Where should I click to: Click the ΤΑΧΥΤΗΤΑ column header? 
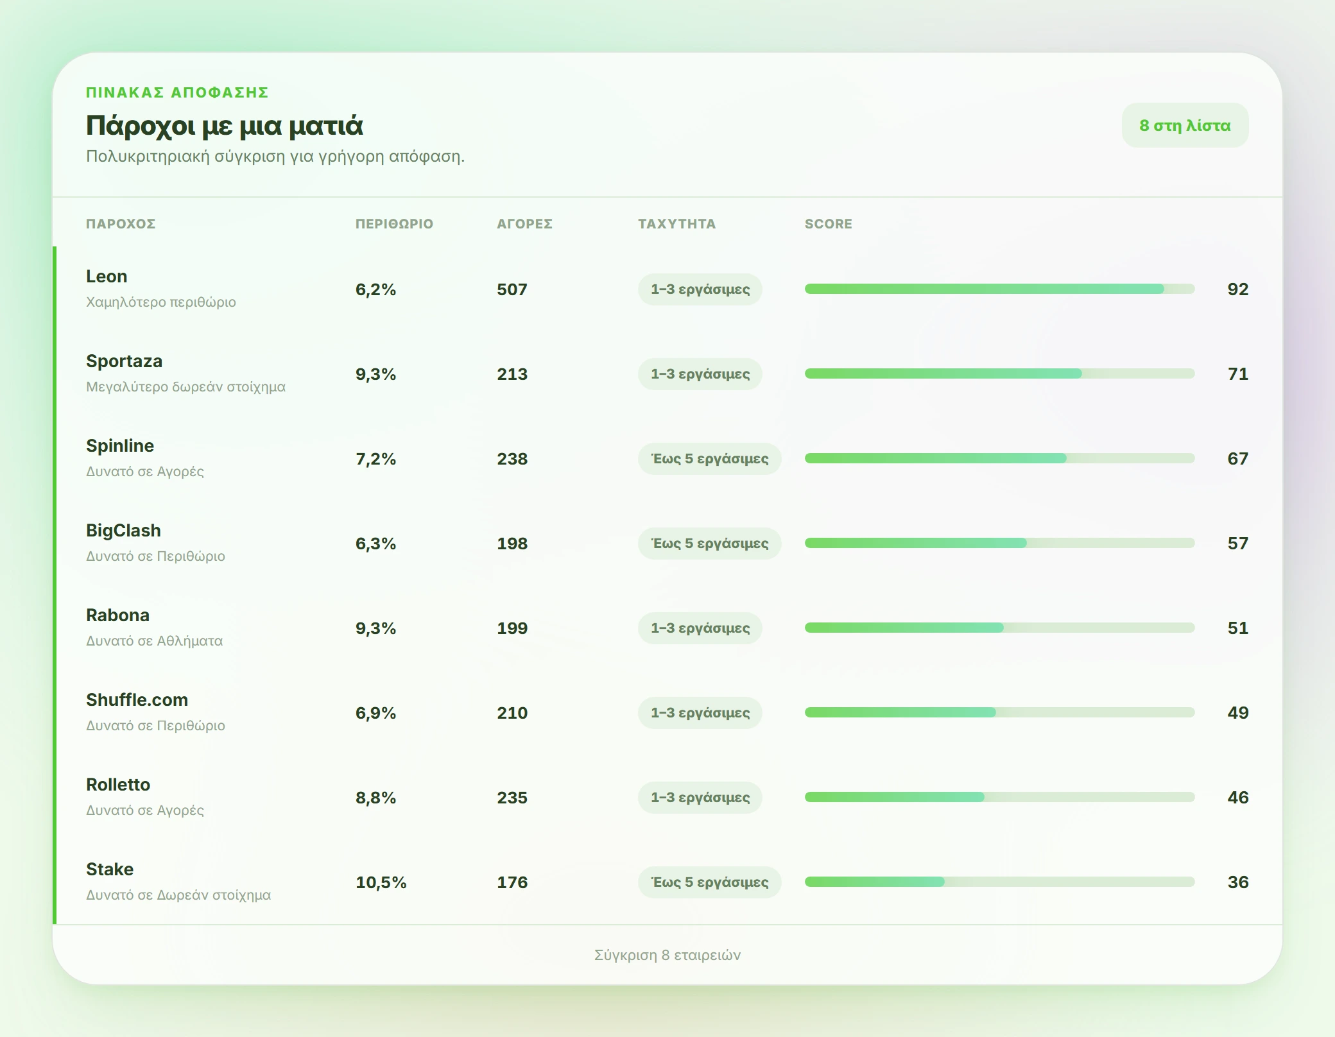point(676,224)
